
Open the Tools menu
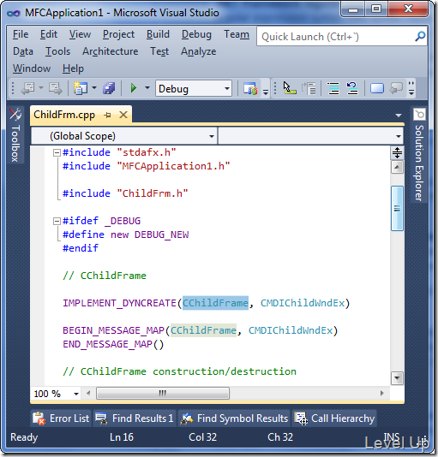coord(57,51)
